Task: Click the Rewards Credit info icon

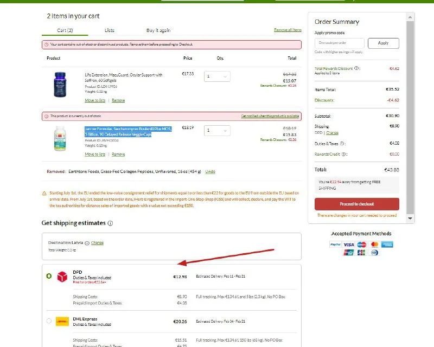Action: pos(343,154)
